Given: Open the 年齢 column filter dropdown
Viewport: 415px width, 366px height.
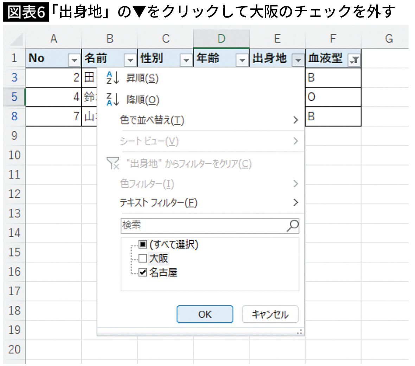Looking at the screenshot, I should [242, 60].
